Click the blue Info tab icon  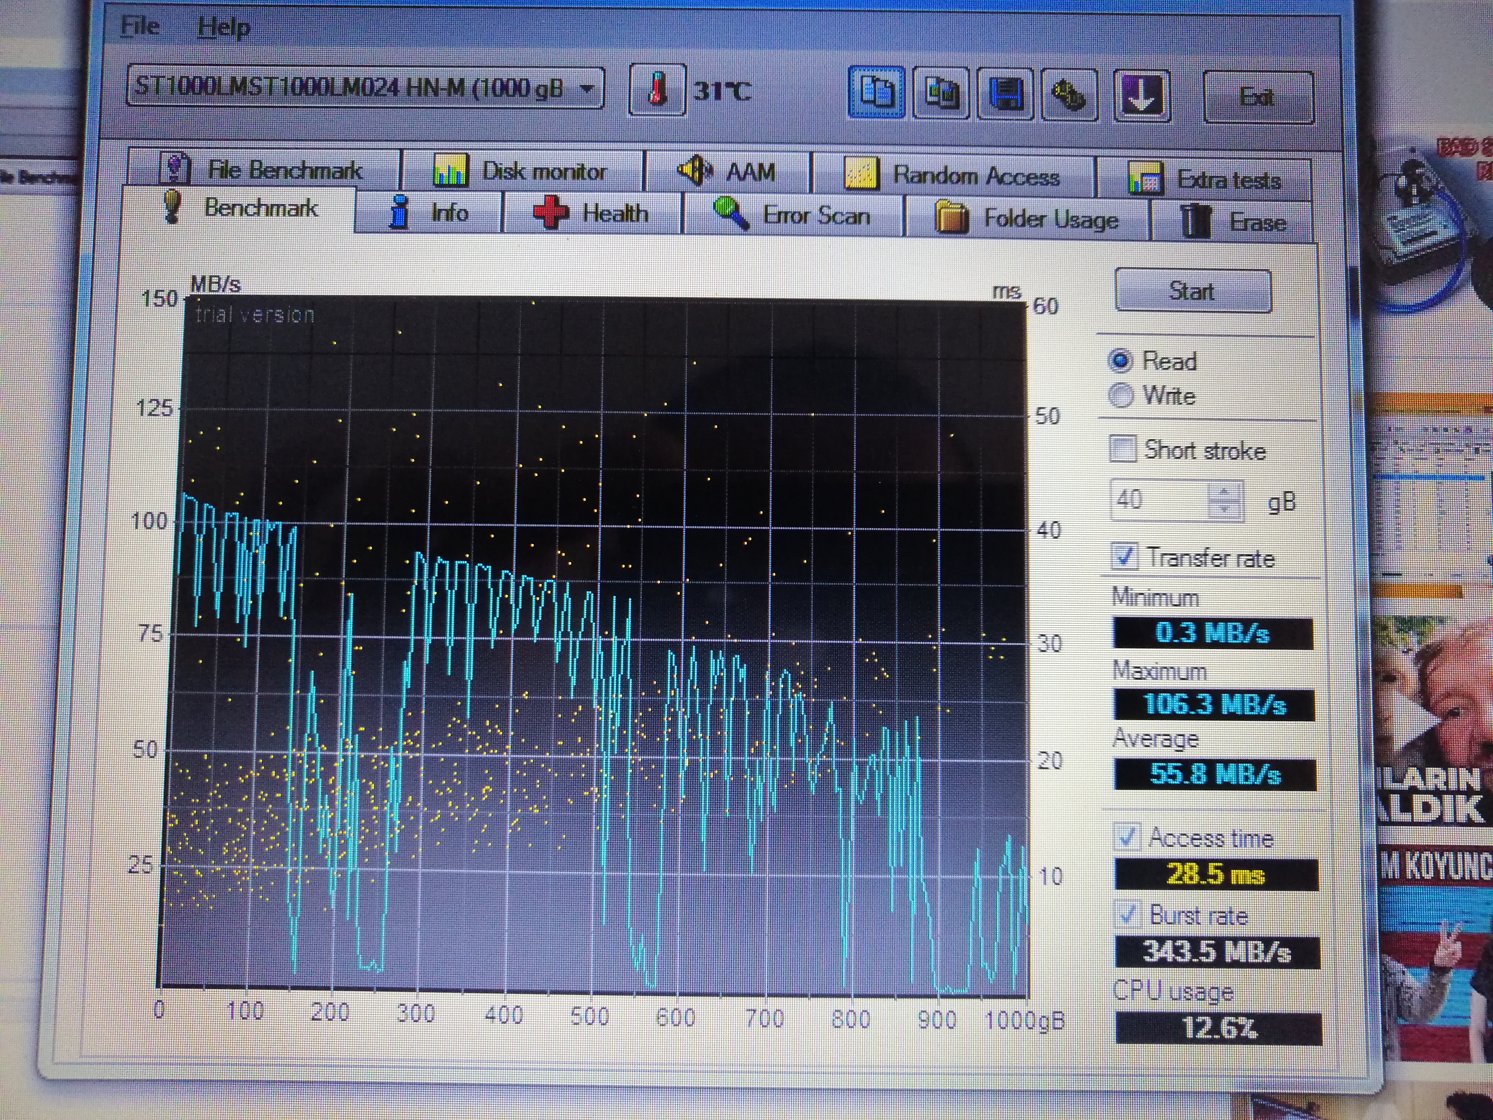coord(399,212)
